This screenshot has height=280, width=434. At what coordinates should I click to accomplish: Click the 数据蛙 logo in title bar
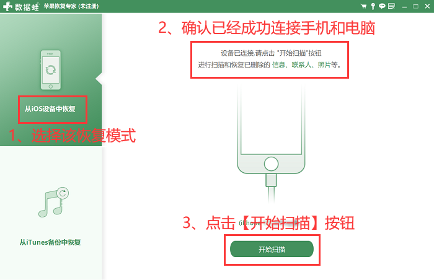[x=21, y=6]
